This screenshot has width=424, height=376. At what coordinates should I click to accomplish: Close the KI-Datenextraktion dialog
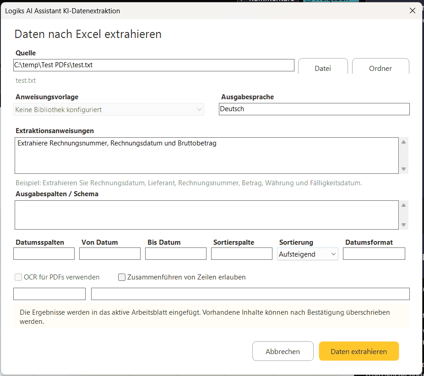point(413,11)
